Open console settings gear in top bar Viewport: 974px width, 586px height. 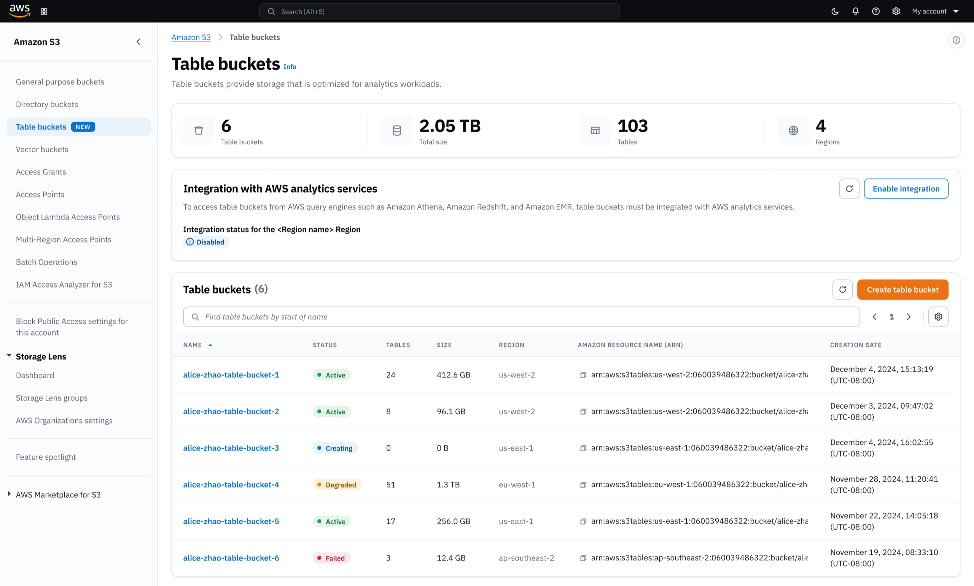tap(896, 11)
